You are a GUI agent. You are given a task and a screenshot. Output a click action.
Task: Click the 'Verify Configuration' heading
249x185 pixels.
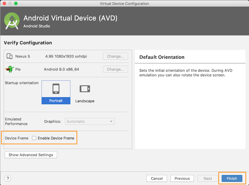tap(28, 43)
